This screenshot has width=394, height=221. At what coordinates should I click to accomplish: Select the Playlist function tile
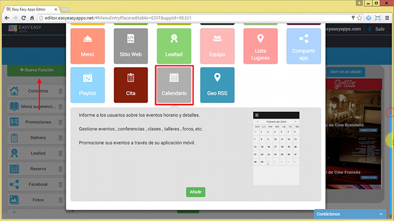coord(87,85)
